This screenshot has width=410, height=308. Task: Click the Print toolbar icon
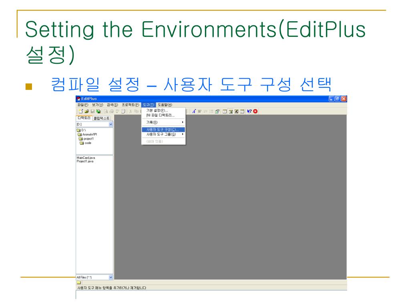point(112,111)
